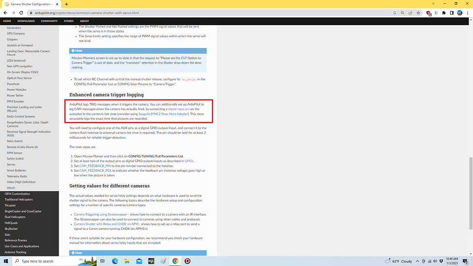Open Paint from the taskbar
The height and width of the screenshot is (266, 473).
point(163,261)
